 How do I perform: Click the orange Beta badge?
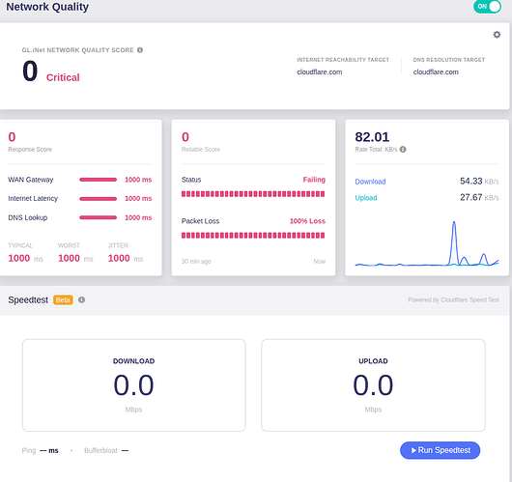point(63,299)
